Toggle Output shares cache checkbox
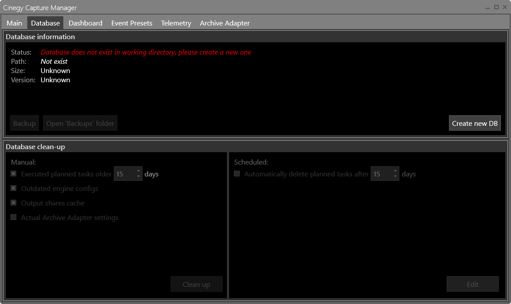 pyautogui.click(x=13, y=203)
